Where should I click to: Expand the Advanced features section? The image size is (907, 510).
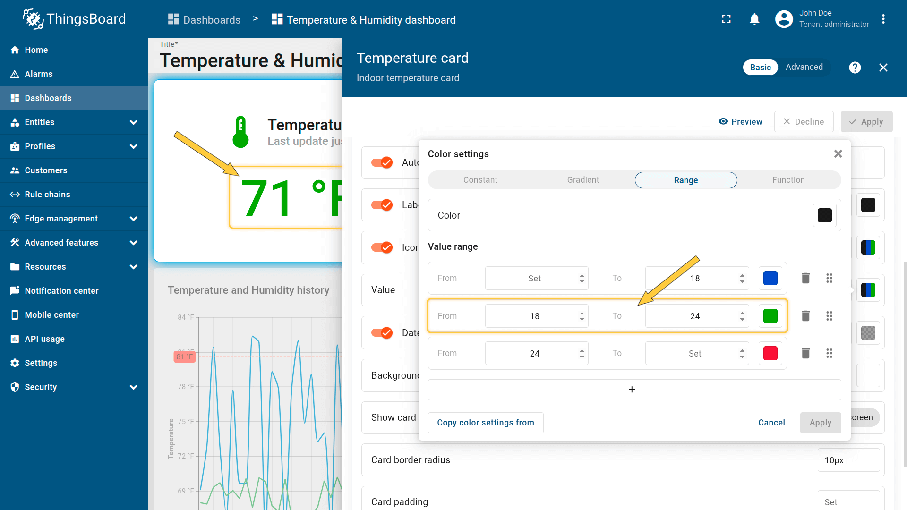133,243
